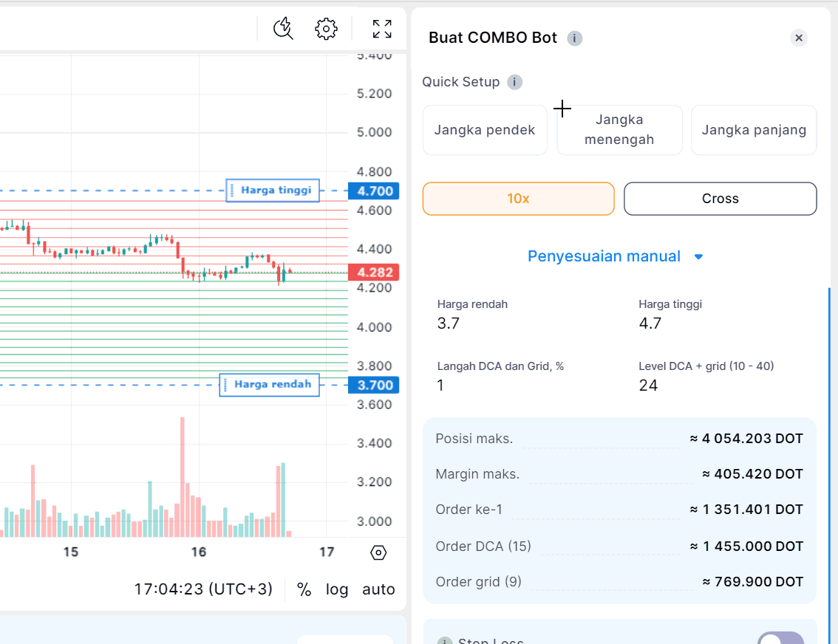
Task: Open the quick search lightning icon
Action: click(x=283, y=29)
